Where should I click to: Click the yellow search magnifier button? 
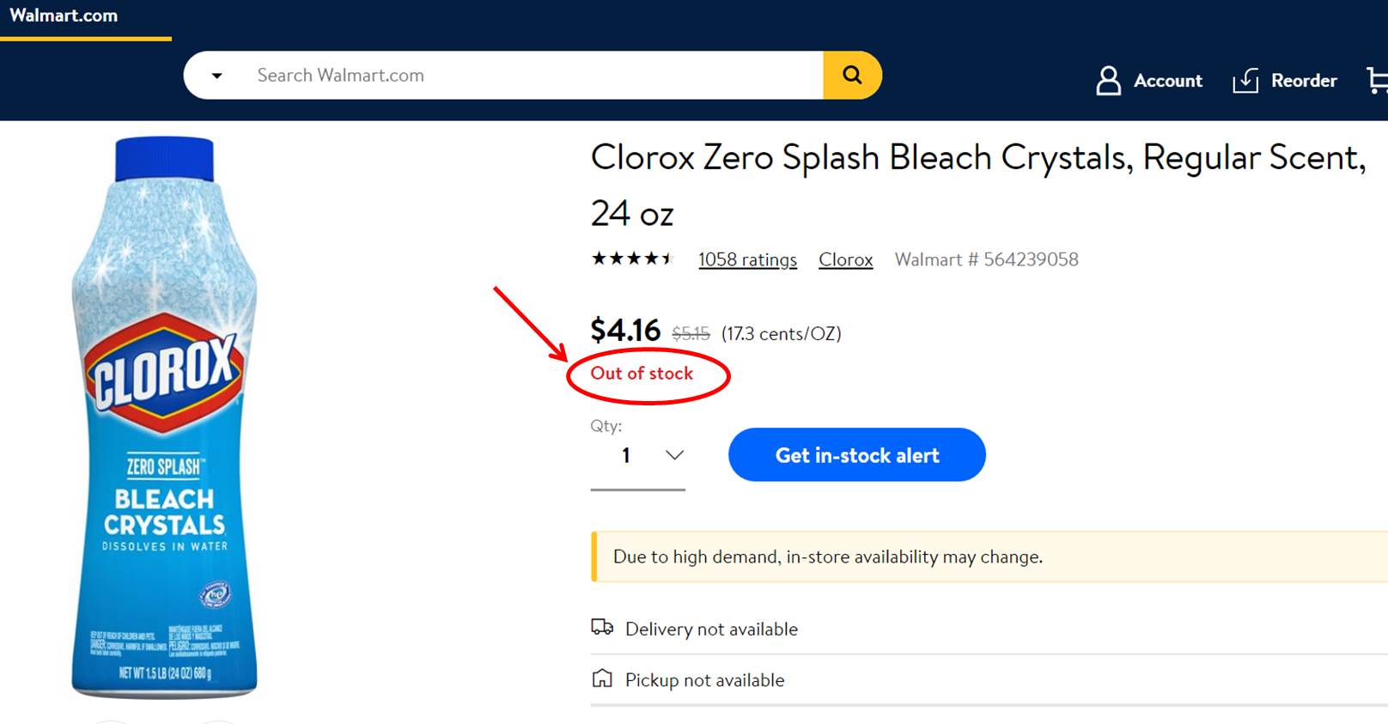tap(852, 75)
